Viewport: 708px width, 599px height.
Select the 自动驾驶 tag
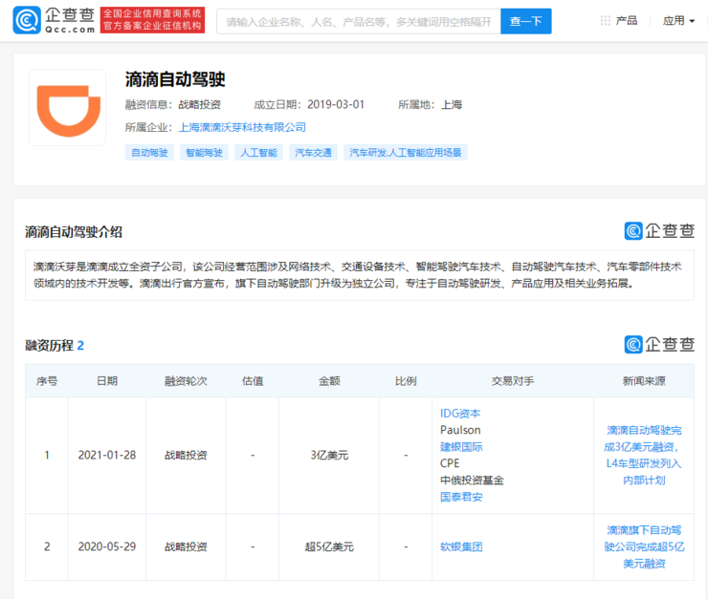[149, 152]
